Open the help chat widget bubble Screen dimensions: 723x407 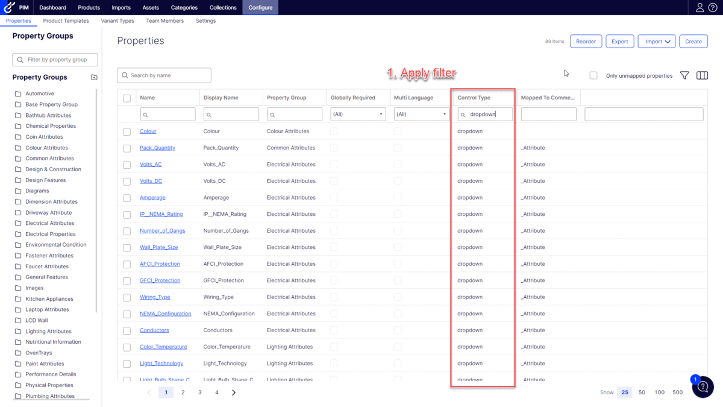click(x=703, y=387)
